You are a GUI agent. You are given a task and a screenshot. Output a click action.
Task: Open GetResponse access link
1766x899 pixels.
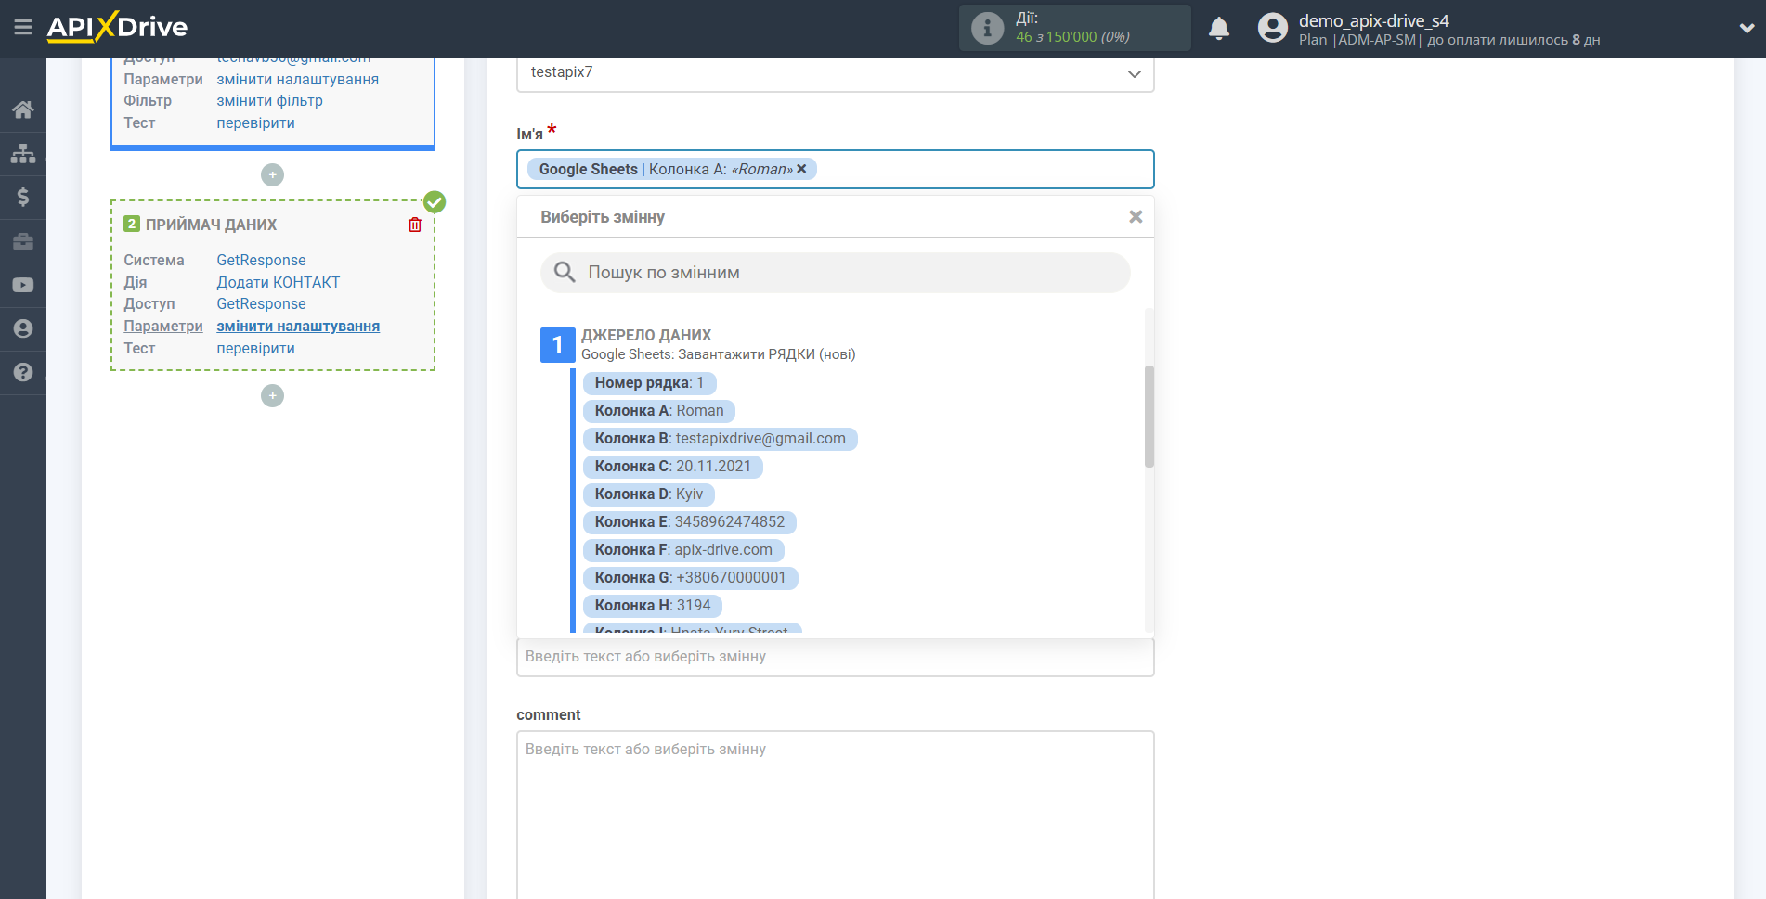pos(262,304)
